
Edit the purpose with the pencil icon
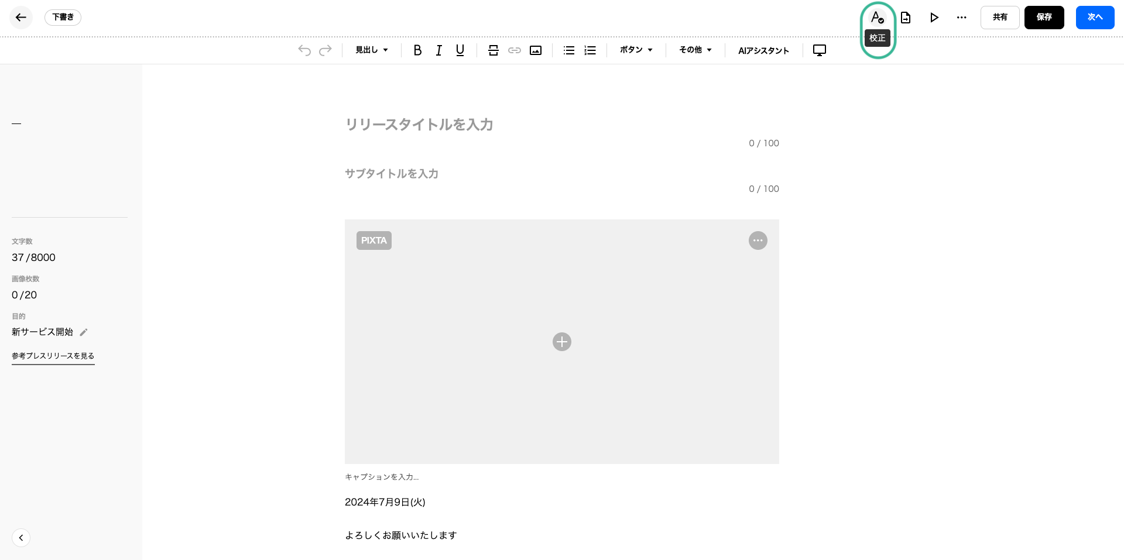tap(84, 332)
